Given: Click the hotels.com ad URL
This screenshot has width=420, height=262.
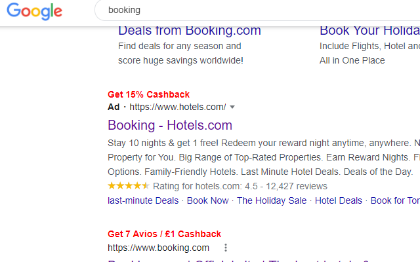Looking at the screenshot, I should coord(177,107).
